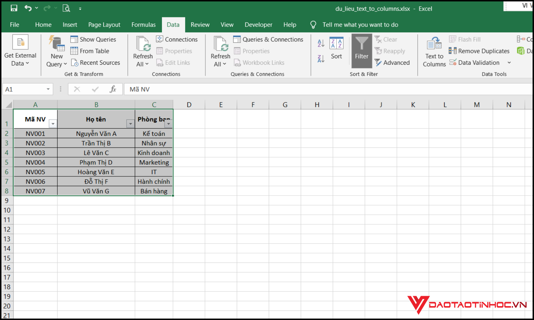Click Refresh All in Connections group
The height and width of the screenshot is (320, 534).
click(x=143, y=52)
